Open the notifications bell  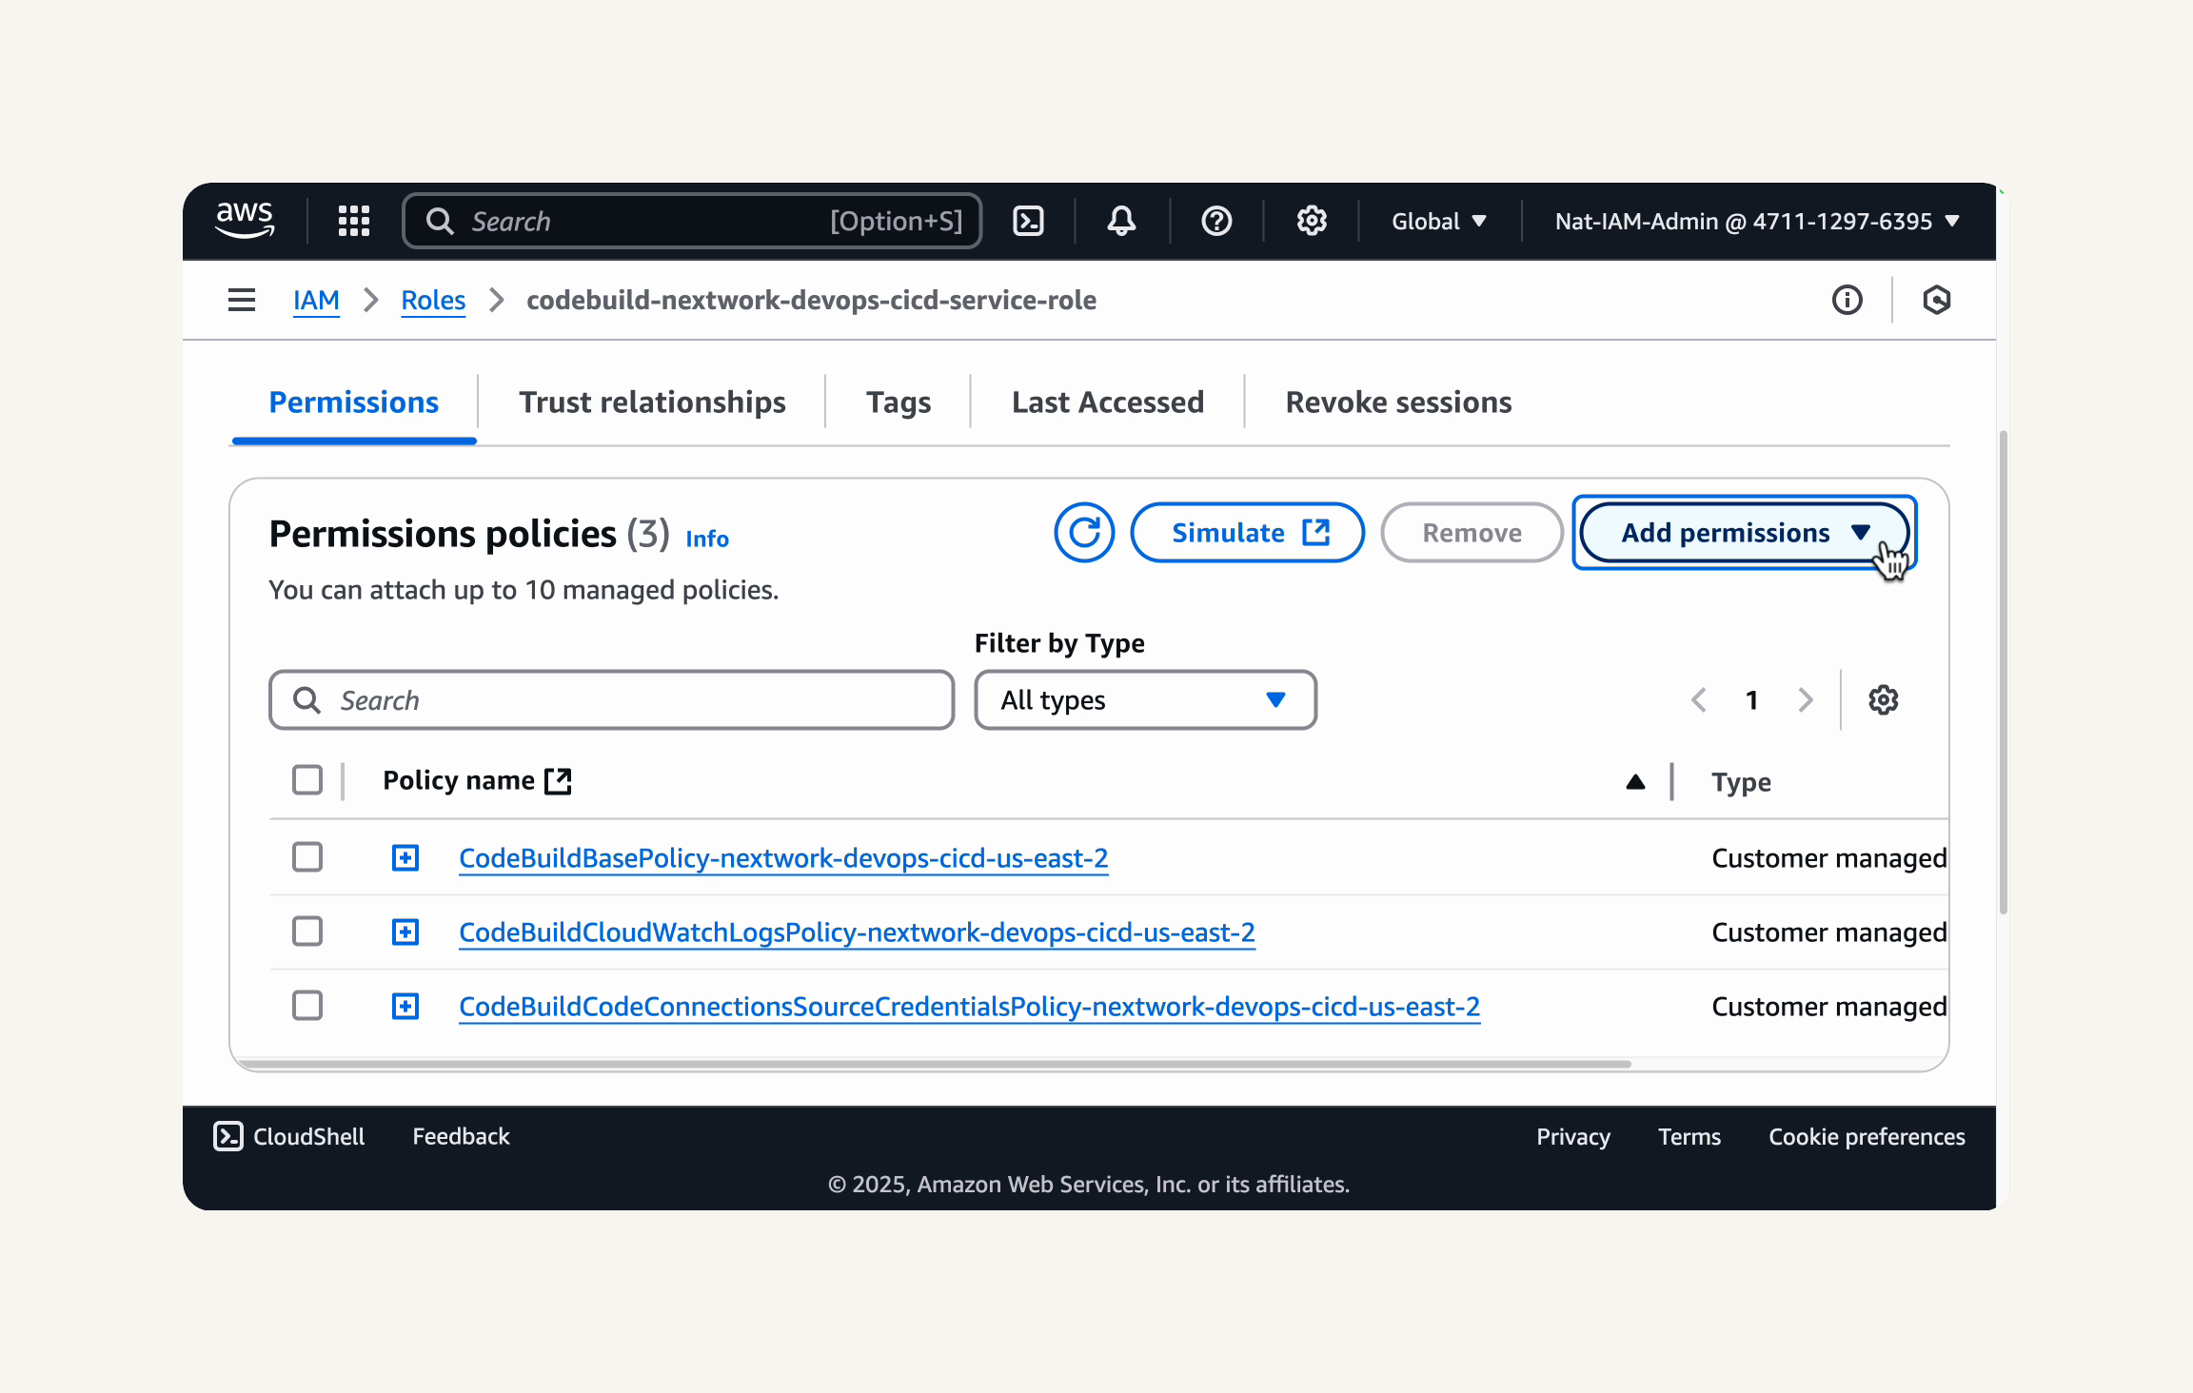pyautogui.click(x=1121, y=221)
